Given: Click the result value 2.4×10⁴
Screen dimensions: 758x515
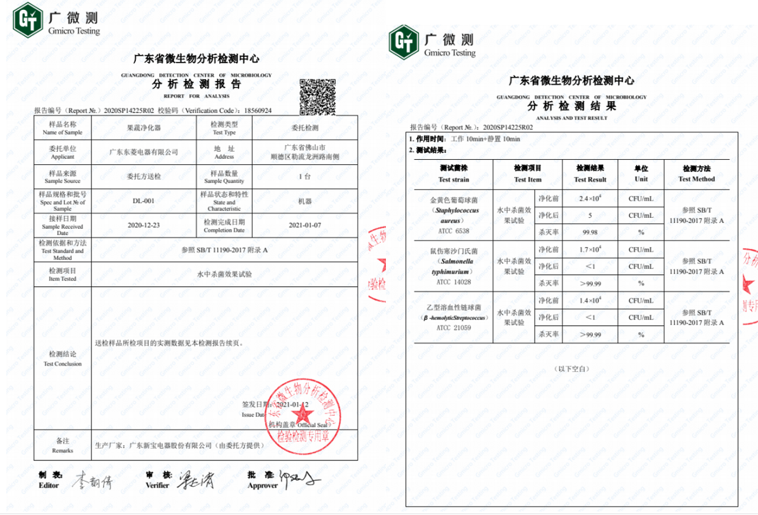Looking at the screenshot, I should 589,198.
